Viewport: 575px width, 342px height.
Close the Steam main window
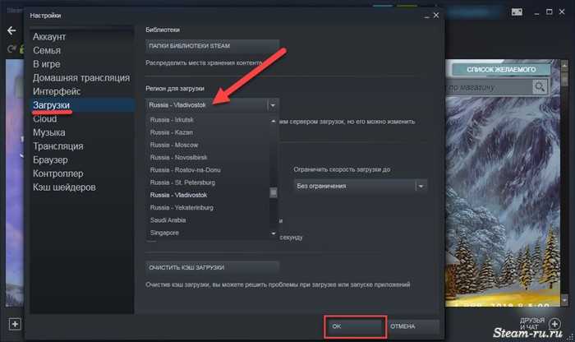click(562, 12)
